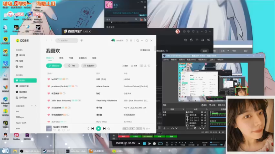Toggle shuffle mode in QQ Music player
This screenshot has height=154, width=275.
(88, 129)
